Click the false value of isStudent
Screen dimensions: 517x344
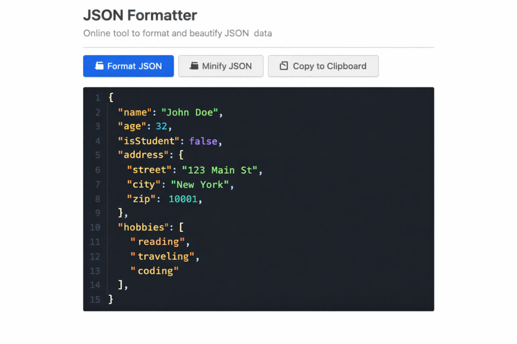(x=203, y=141)
